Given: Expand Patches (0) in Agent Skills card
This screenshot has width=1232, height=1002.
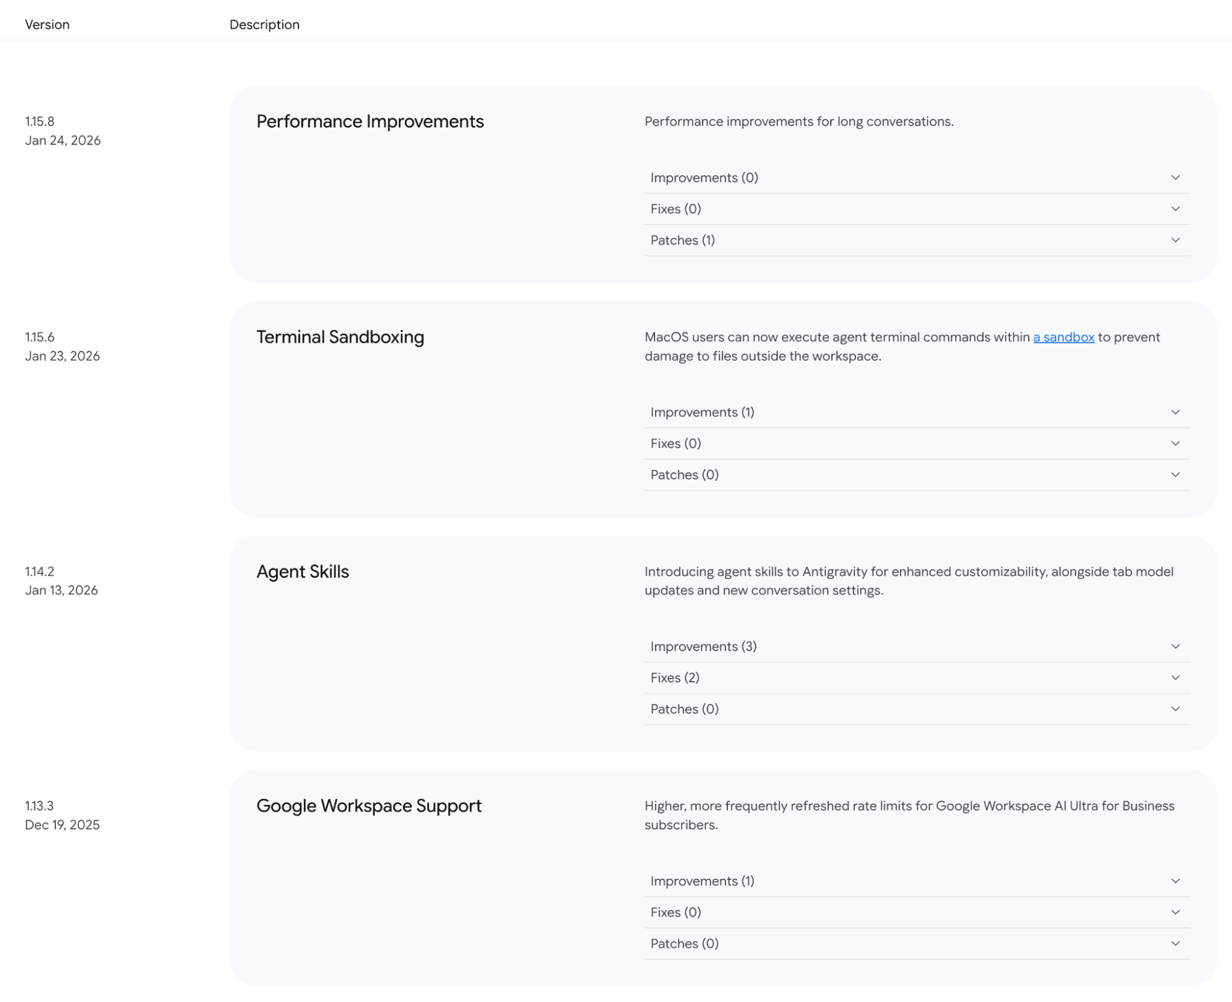Looking at the screenshot, I should [916, 709].
